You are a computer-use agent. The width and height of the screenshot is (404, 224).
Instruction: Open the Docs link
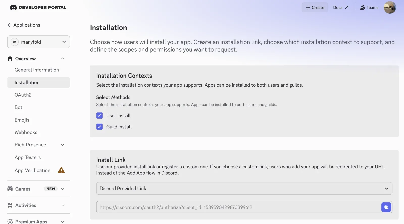click(x=341, y=7)
